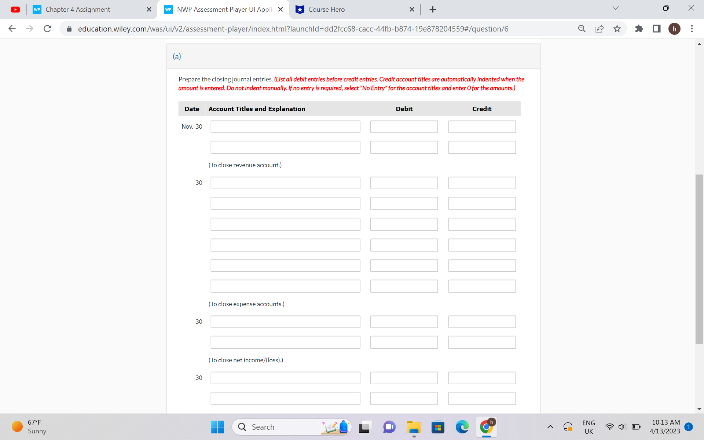Expand hidden icons in the system tray

(550, 427)
